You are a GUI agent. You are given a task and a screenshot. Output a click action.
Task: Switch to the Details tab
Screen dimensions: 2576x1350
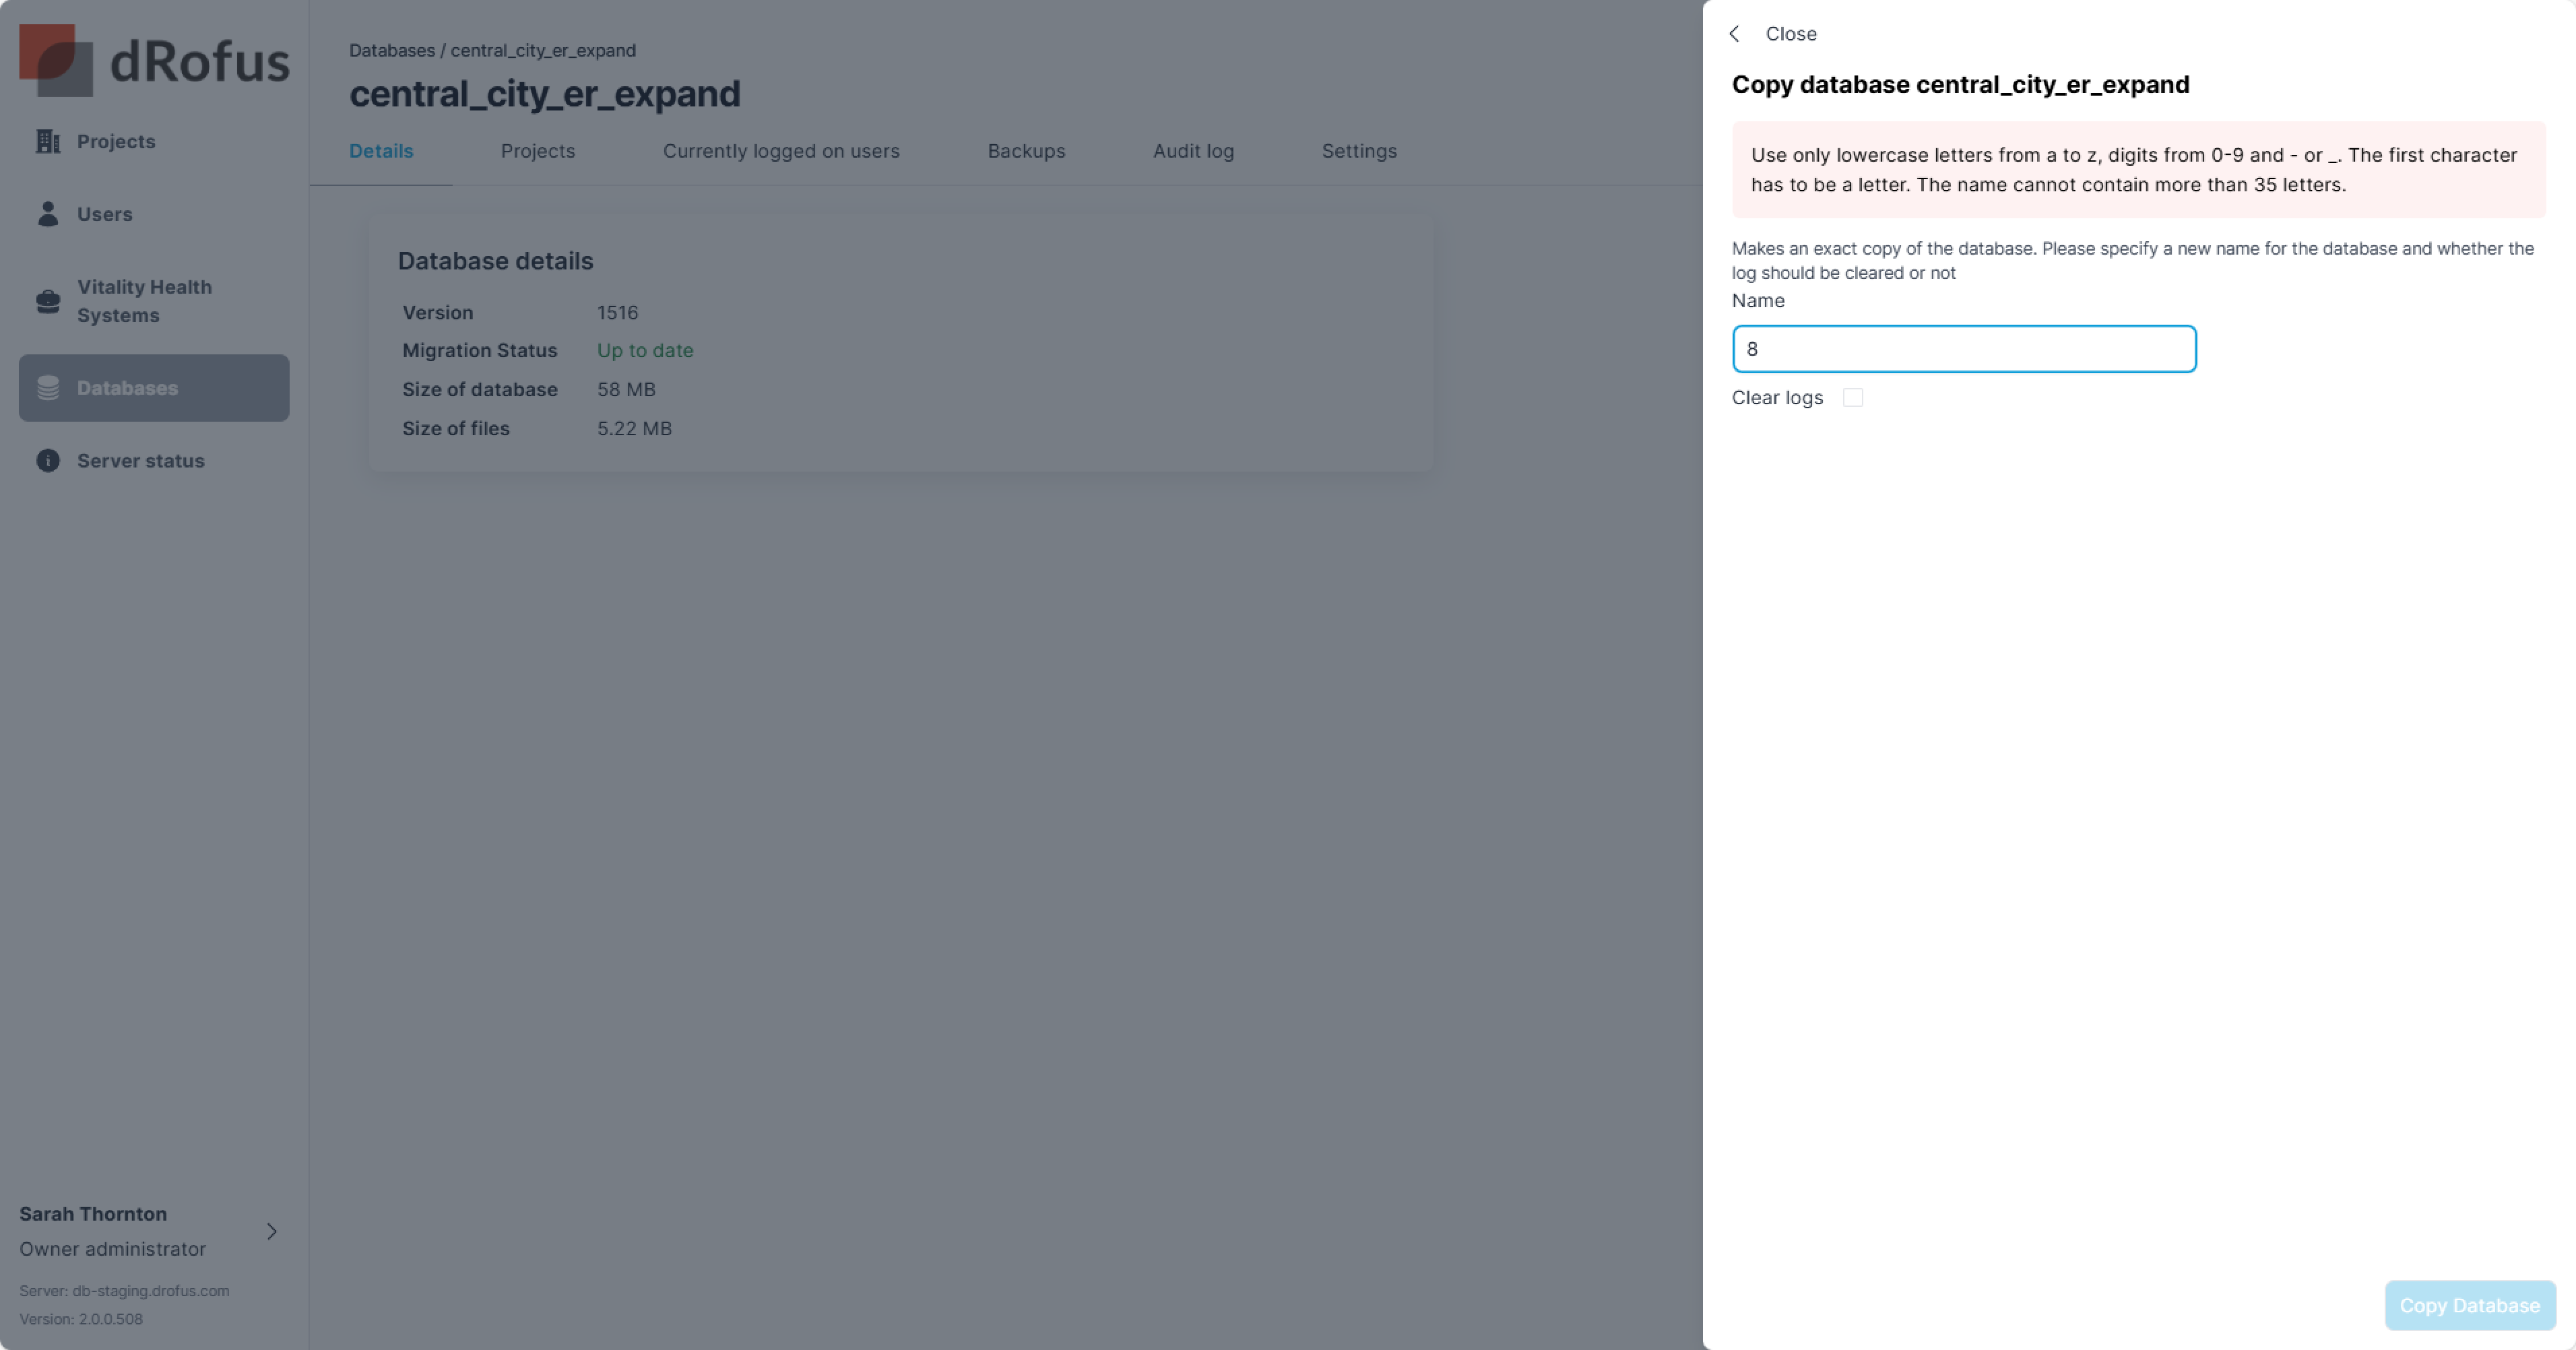point(381,151)
